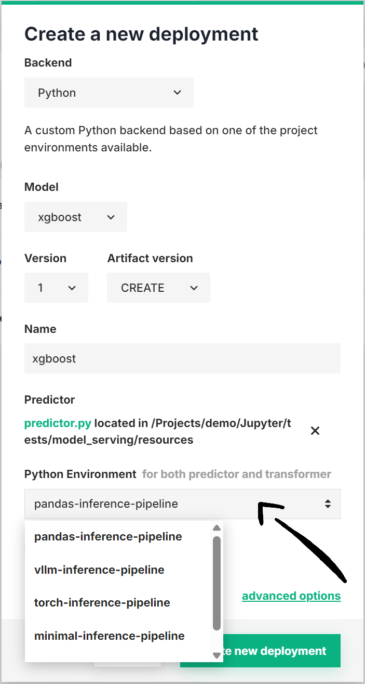
Task: Click the Backend dropdown chevron
Action: click(x=177, y=92)
